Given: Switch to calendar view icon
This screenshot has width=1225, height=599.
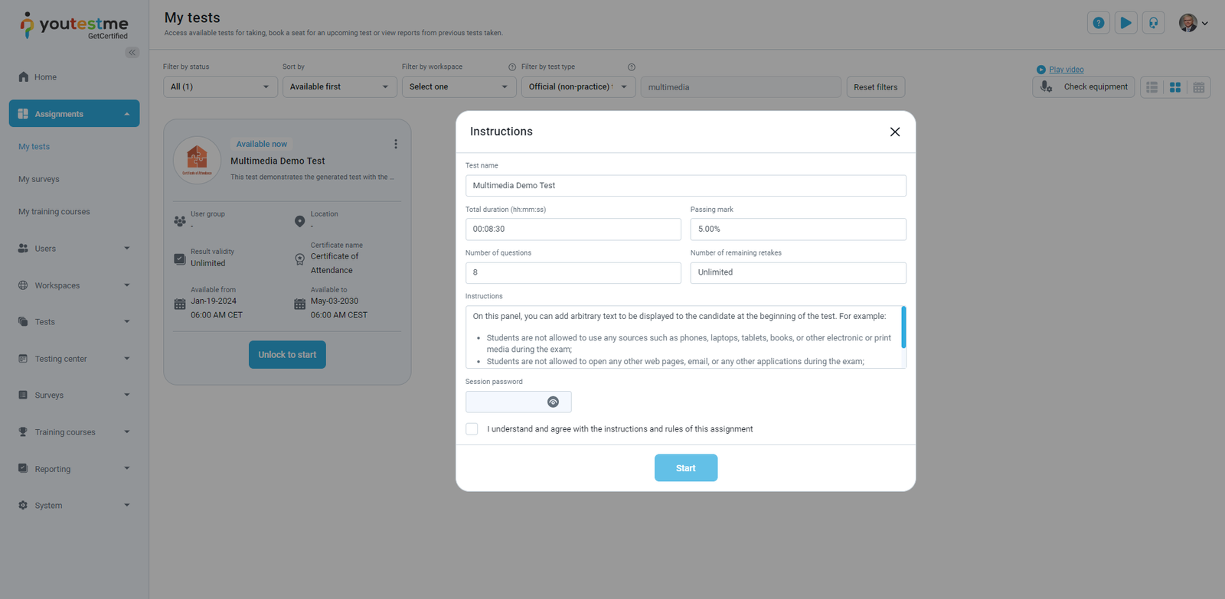Looking at the screenshot, I should 1199,87.
